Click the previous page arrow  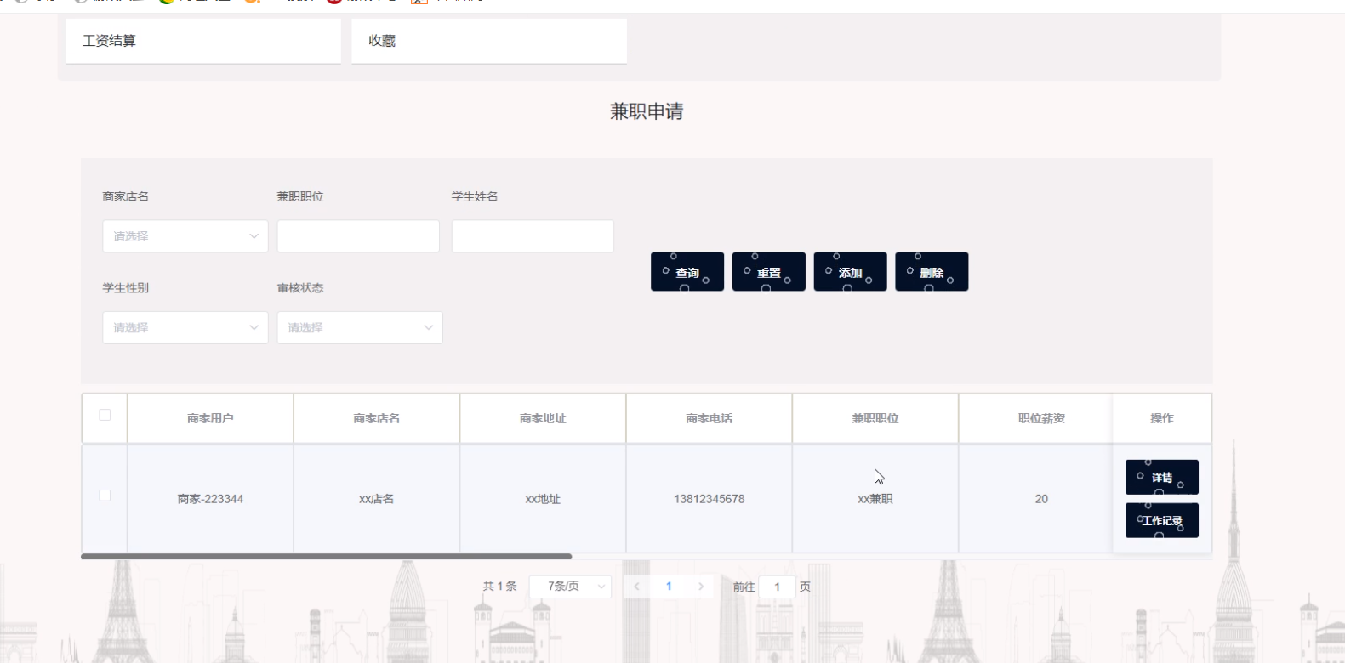click(636, 586)
